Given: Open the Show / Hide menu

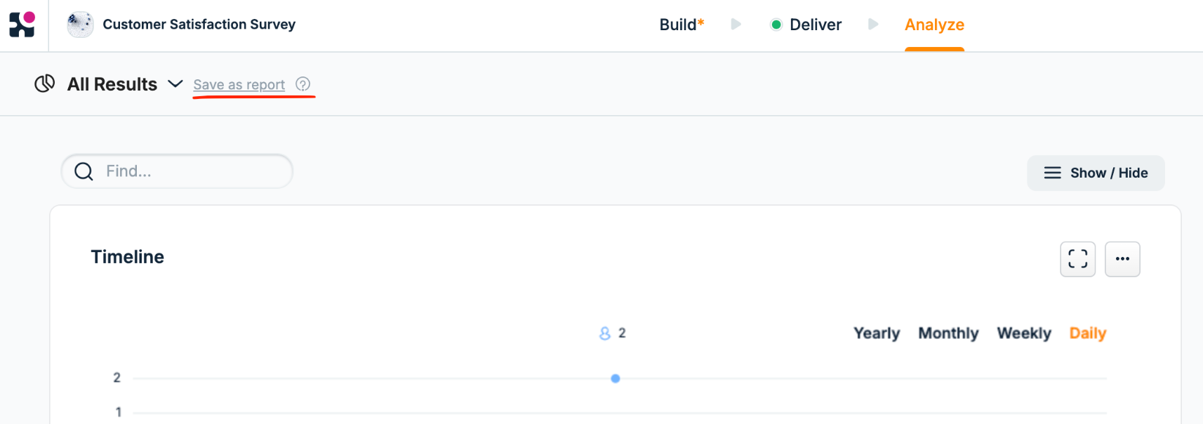Looking at the screenshot, I should [x=1095, y=173].
